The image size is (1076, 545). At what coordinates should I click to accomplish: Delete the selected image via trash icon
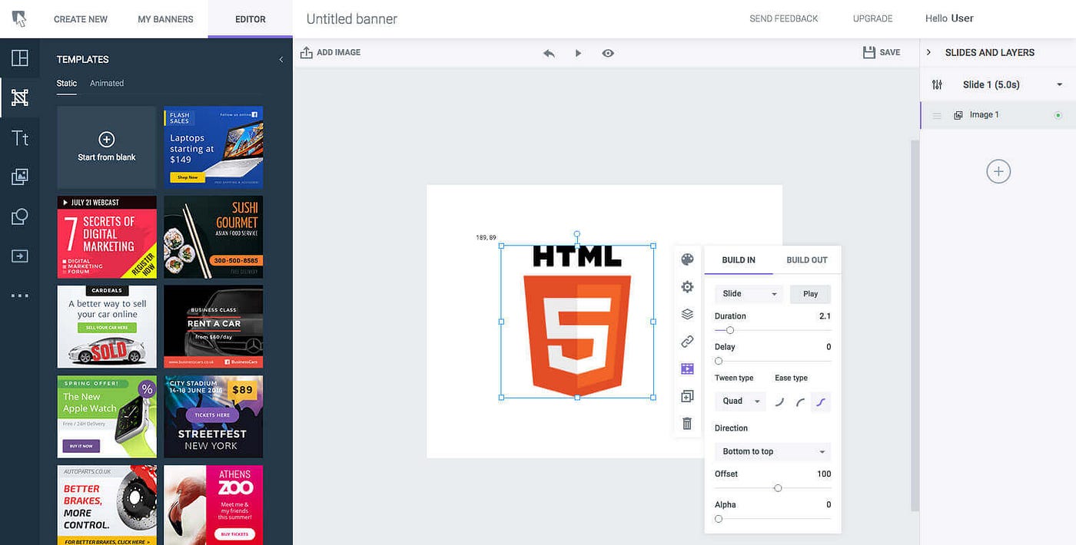pos(687,423)
